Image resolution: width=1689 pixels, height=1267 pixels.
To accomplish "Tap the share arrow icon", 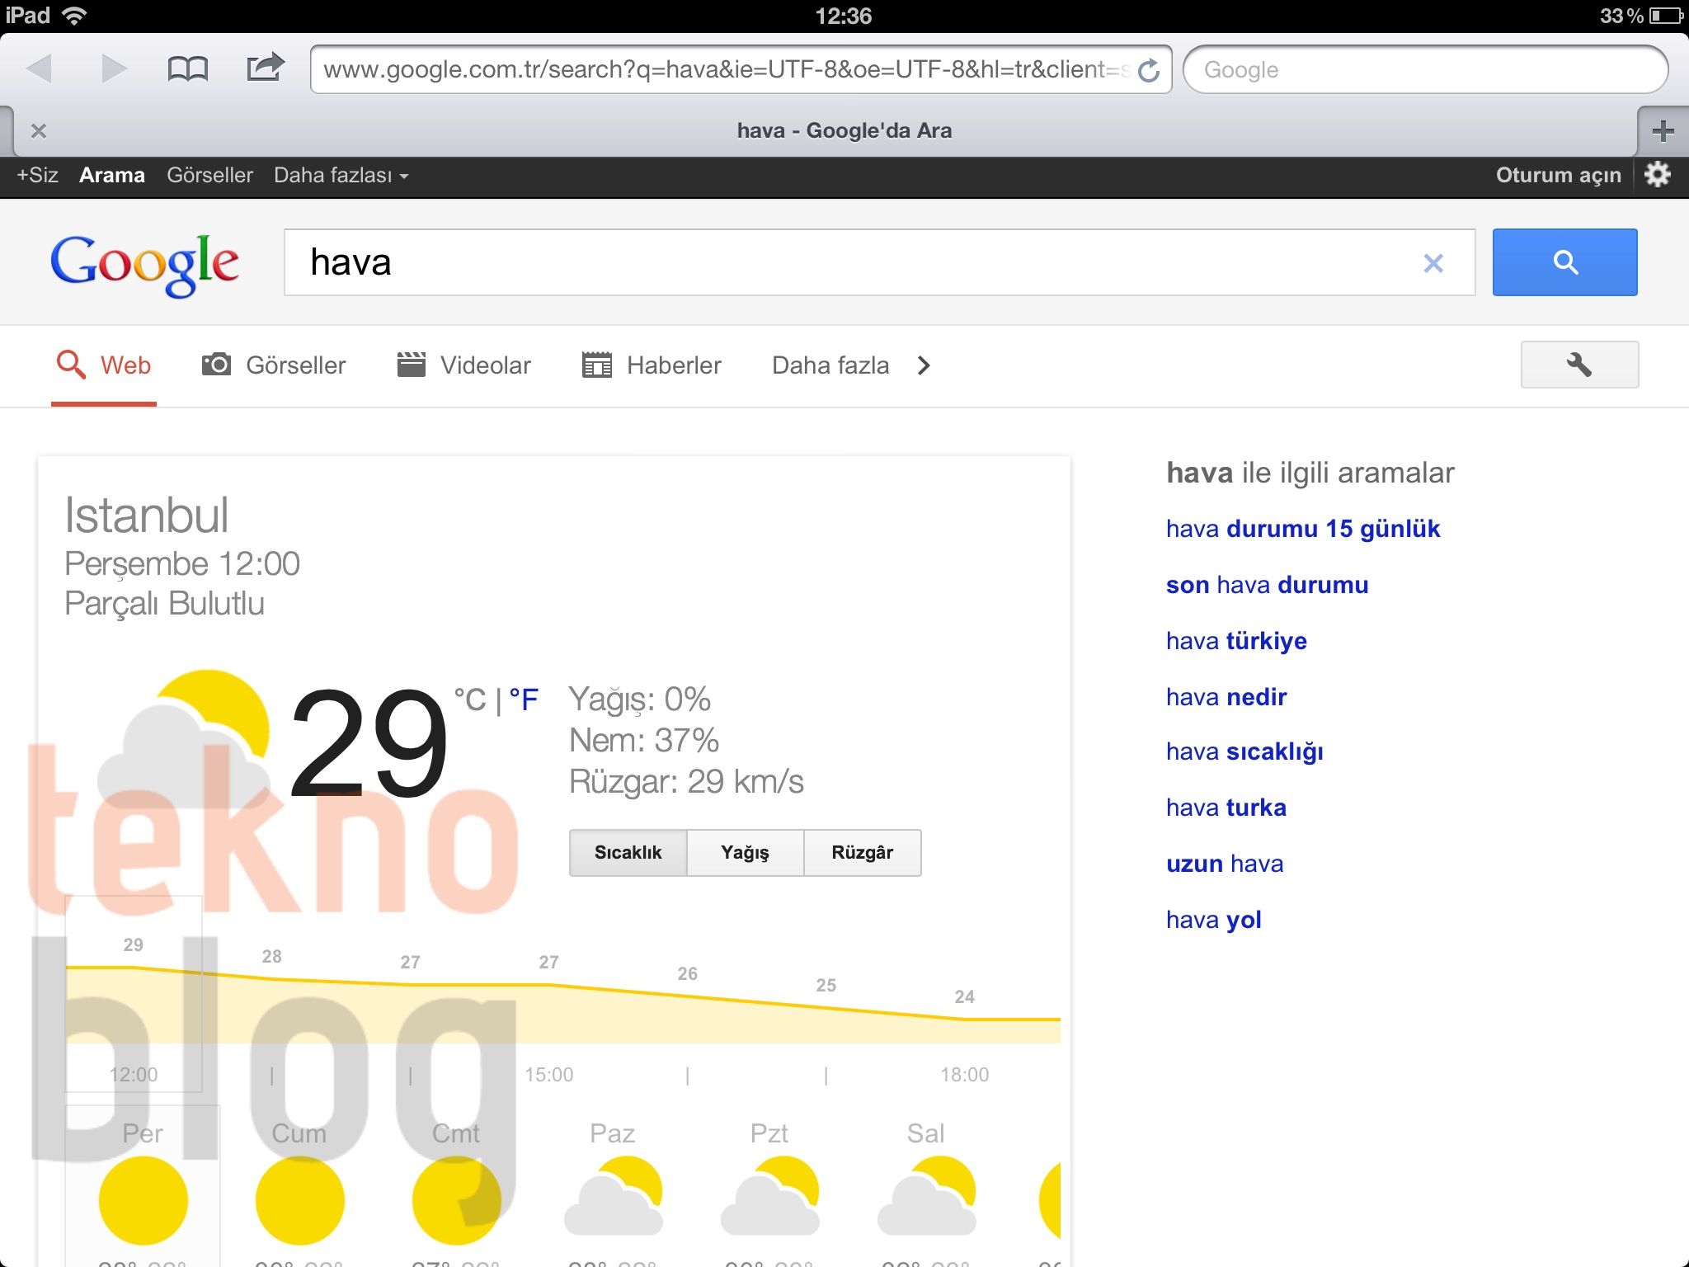I will [x=265, y=68].
